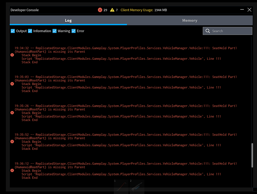The height and width of the screenshot is (194, 257).
Task: Click the error icon beside the 19:35:52 entry
Action: pos(12,142)
